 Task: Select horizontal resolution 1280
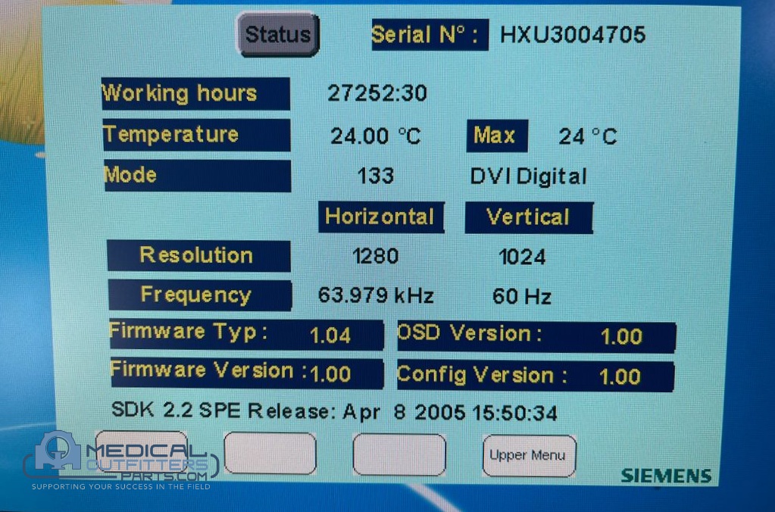(376, 256)
